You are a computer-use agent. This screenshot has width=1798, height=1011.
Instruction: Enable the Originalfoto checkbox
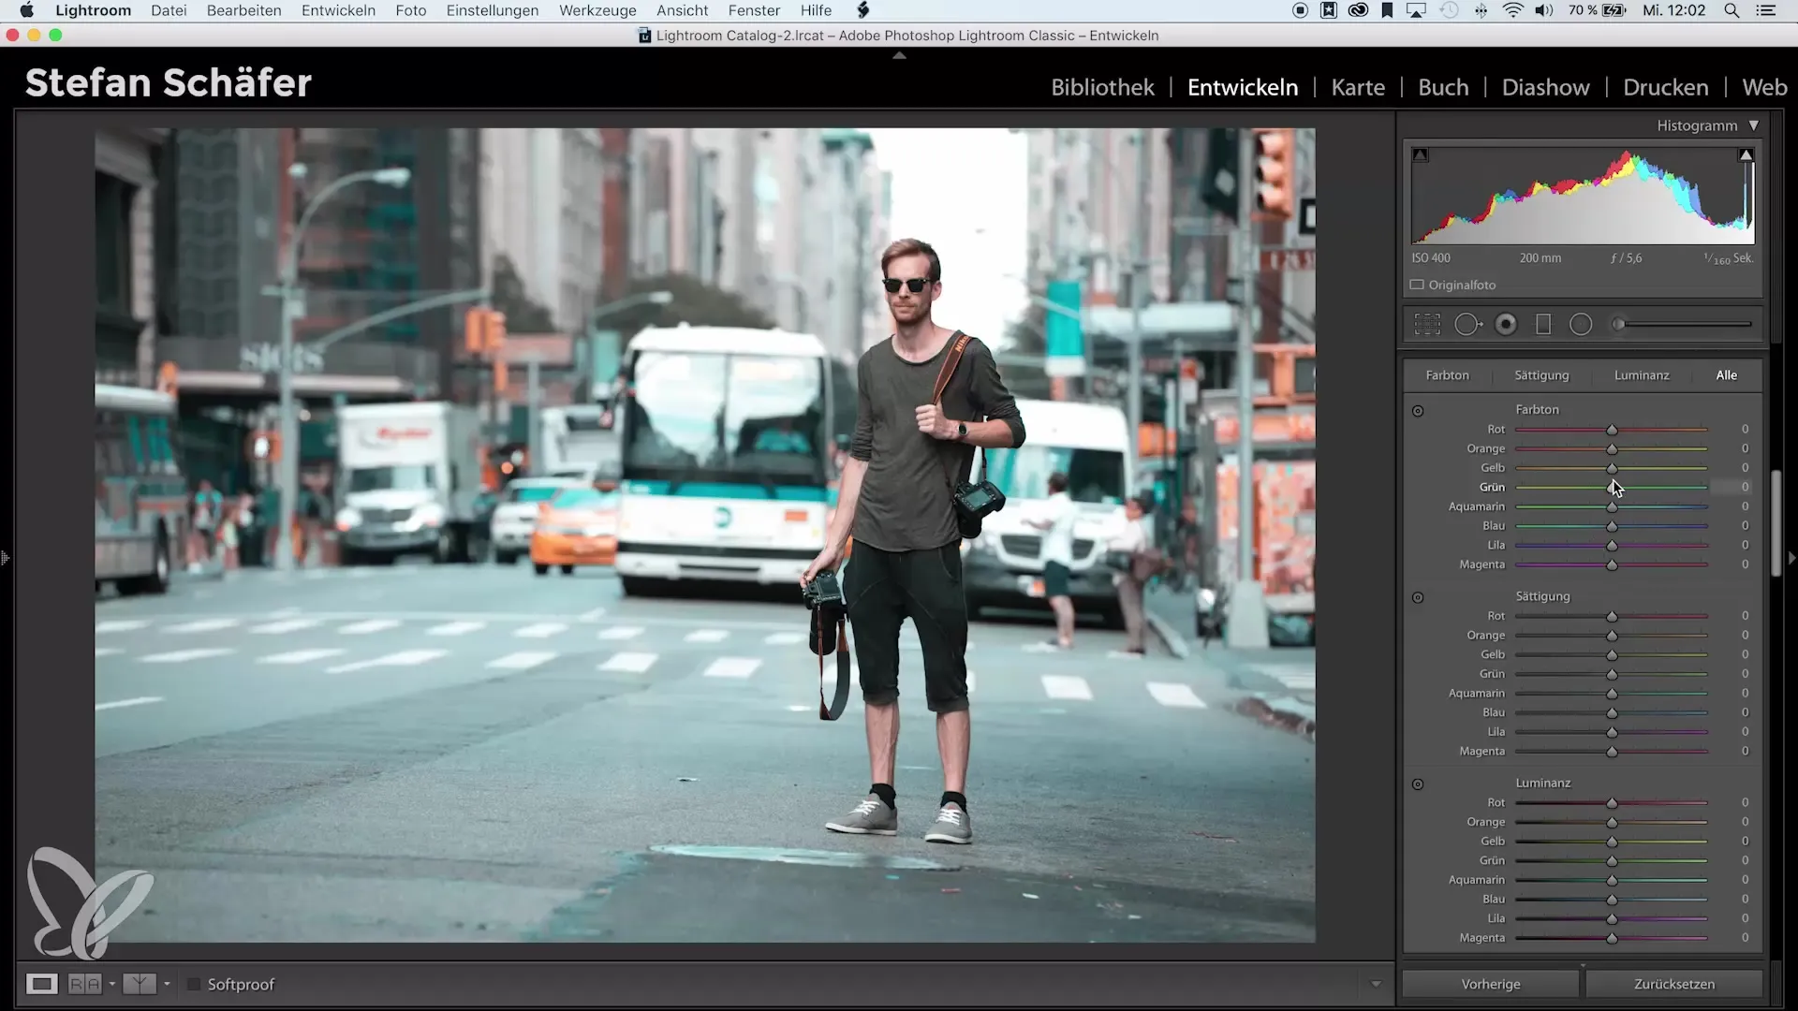click(x=1417, y=286)
